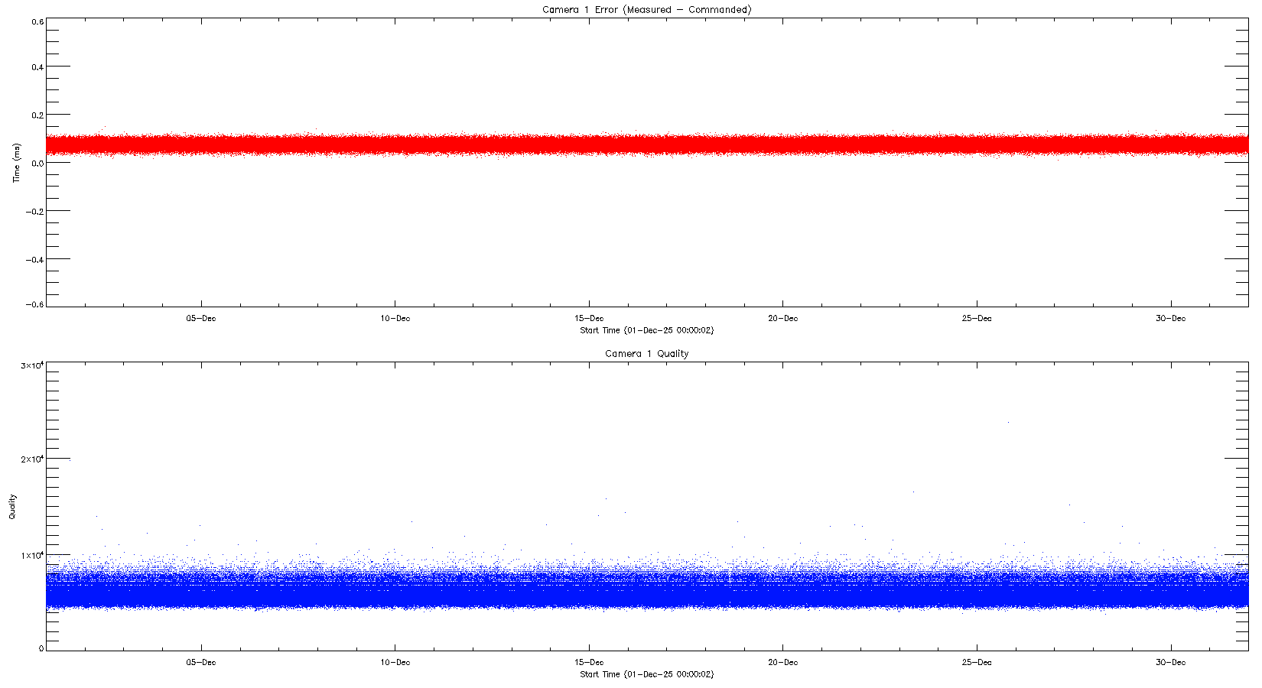
Task: Click the 2×10⁴ y-axis value on quality chart
Action: 32,459
